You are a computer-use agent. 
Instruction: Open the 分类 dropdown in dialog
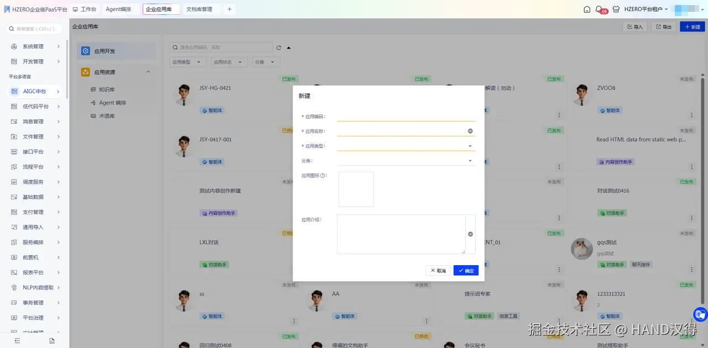pyautogui.click(x=406, y=161)
